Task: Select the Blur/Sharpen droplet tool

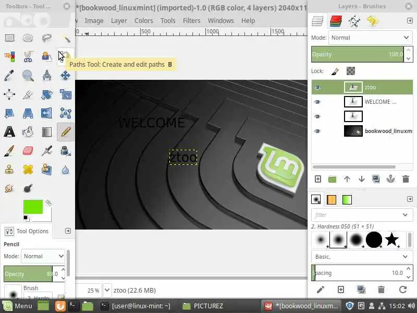Action: pyautogui.click(x=66, y=170)
